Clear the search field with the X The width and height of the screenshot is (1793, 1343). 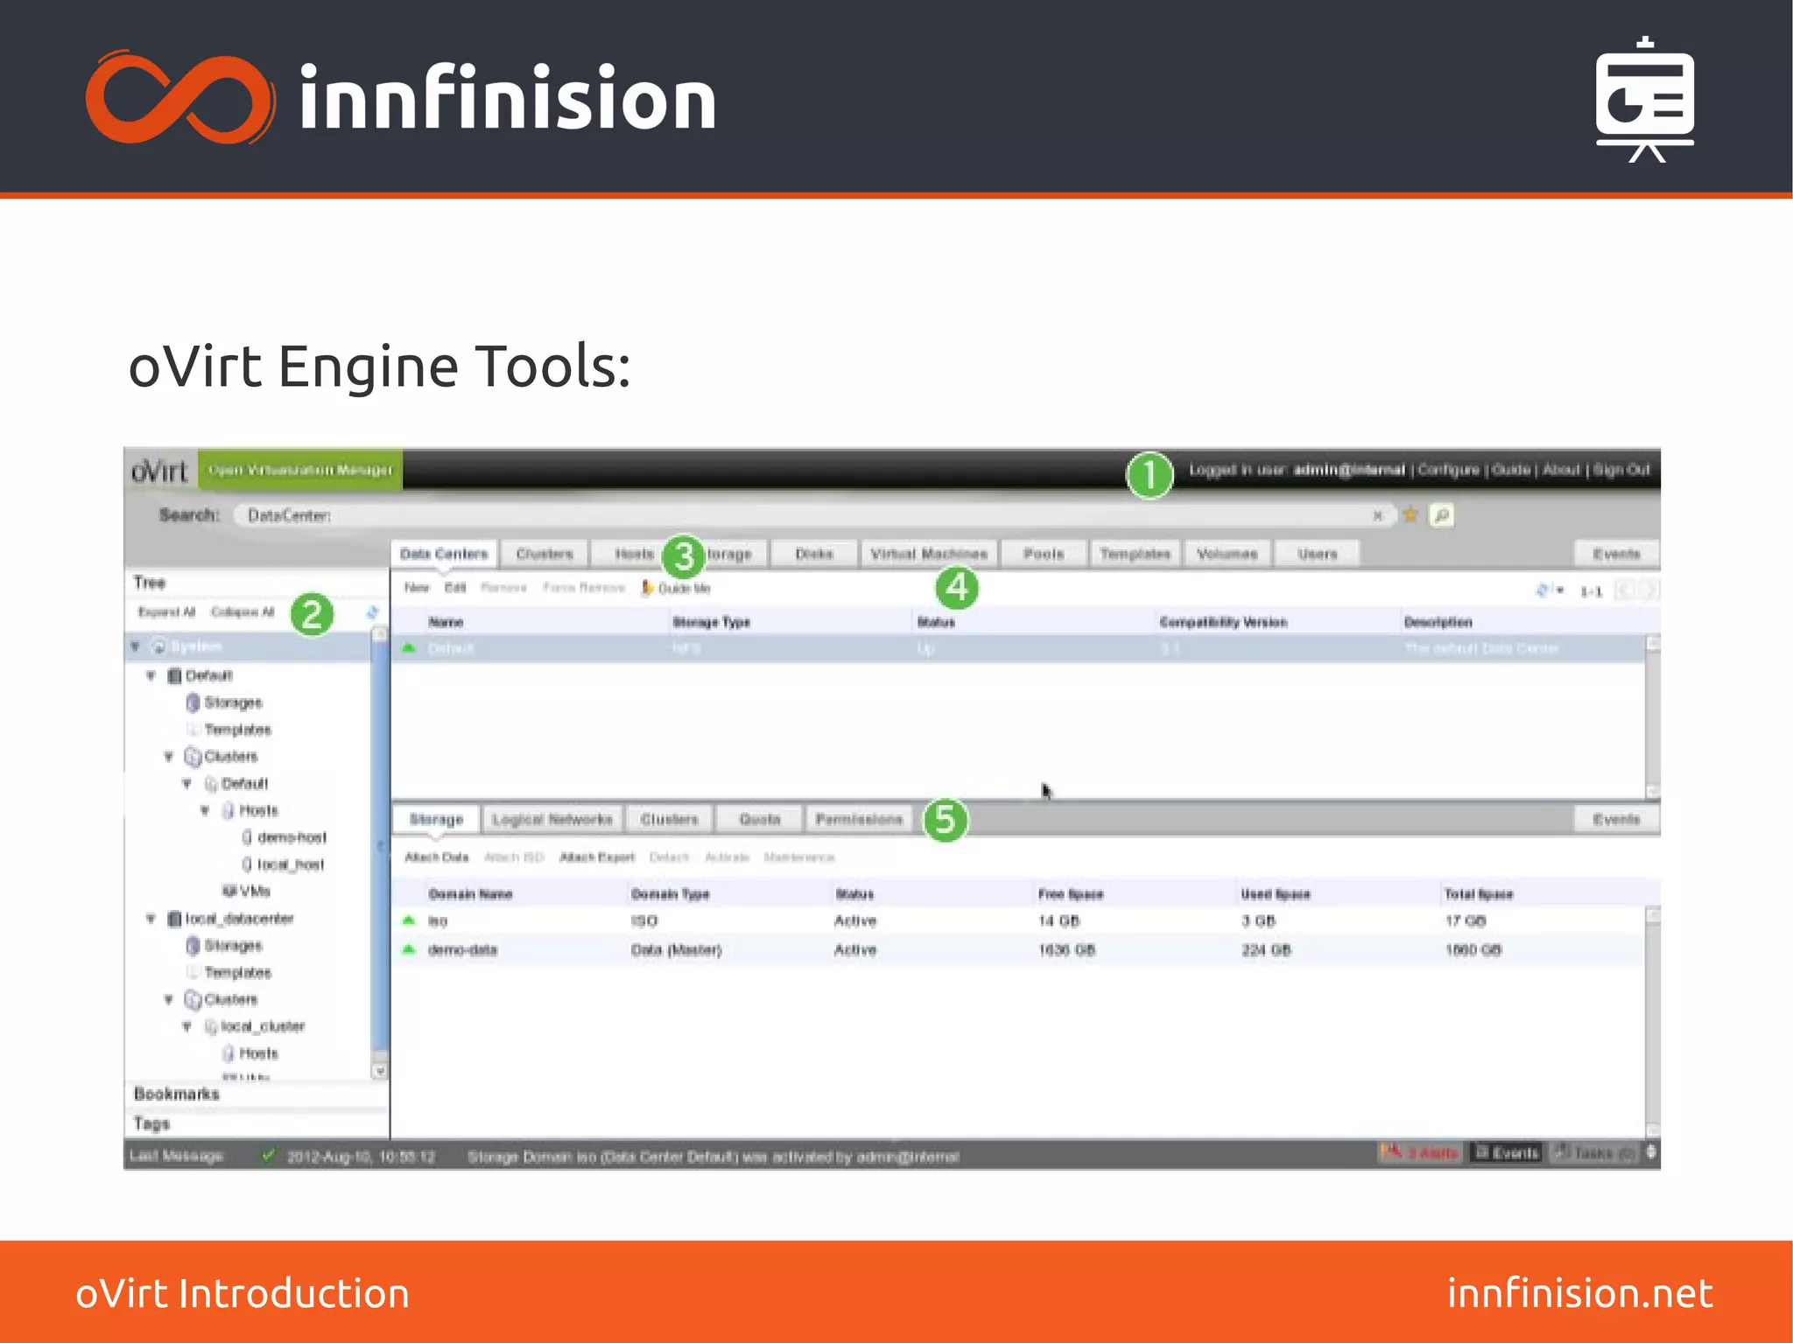pos(1377,515)
